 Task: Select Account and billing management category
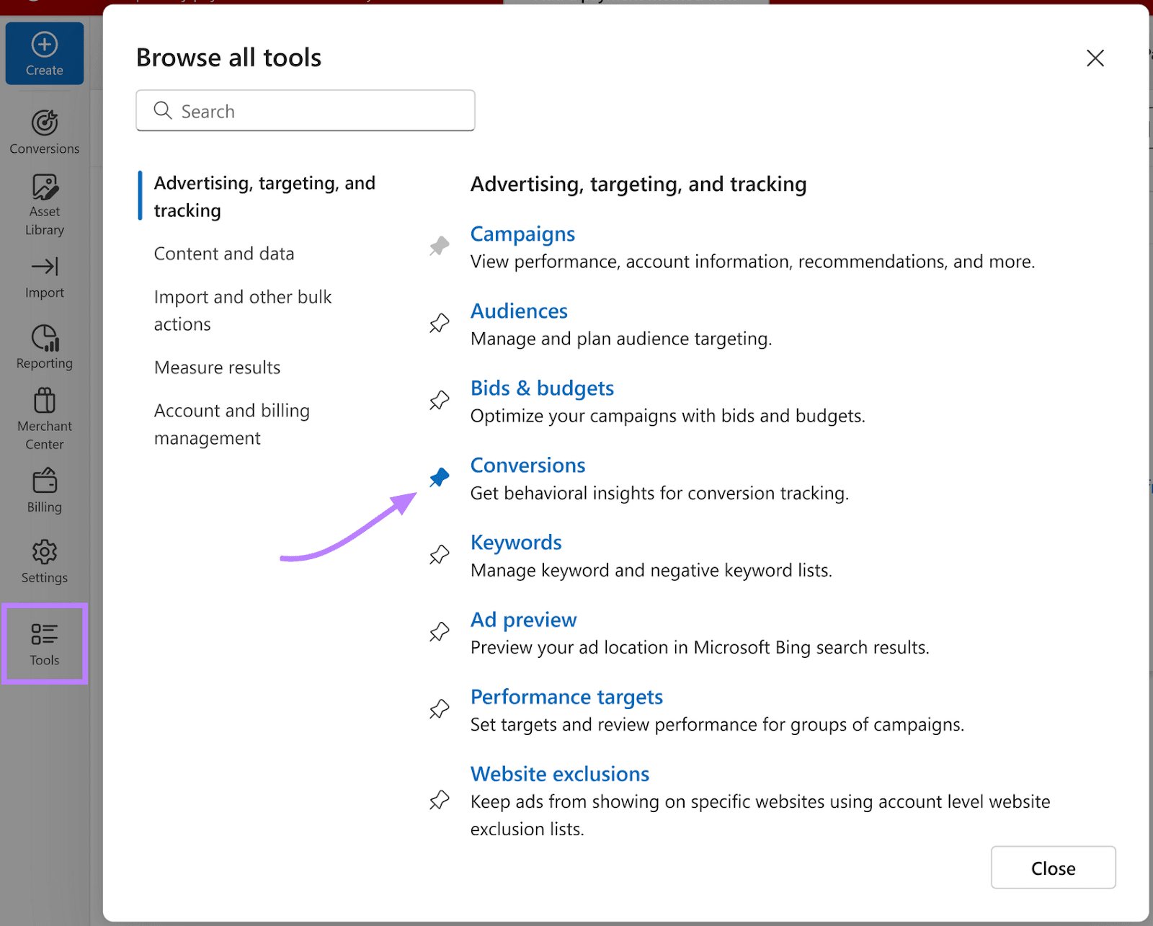point(231,424)
